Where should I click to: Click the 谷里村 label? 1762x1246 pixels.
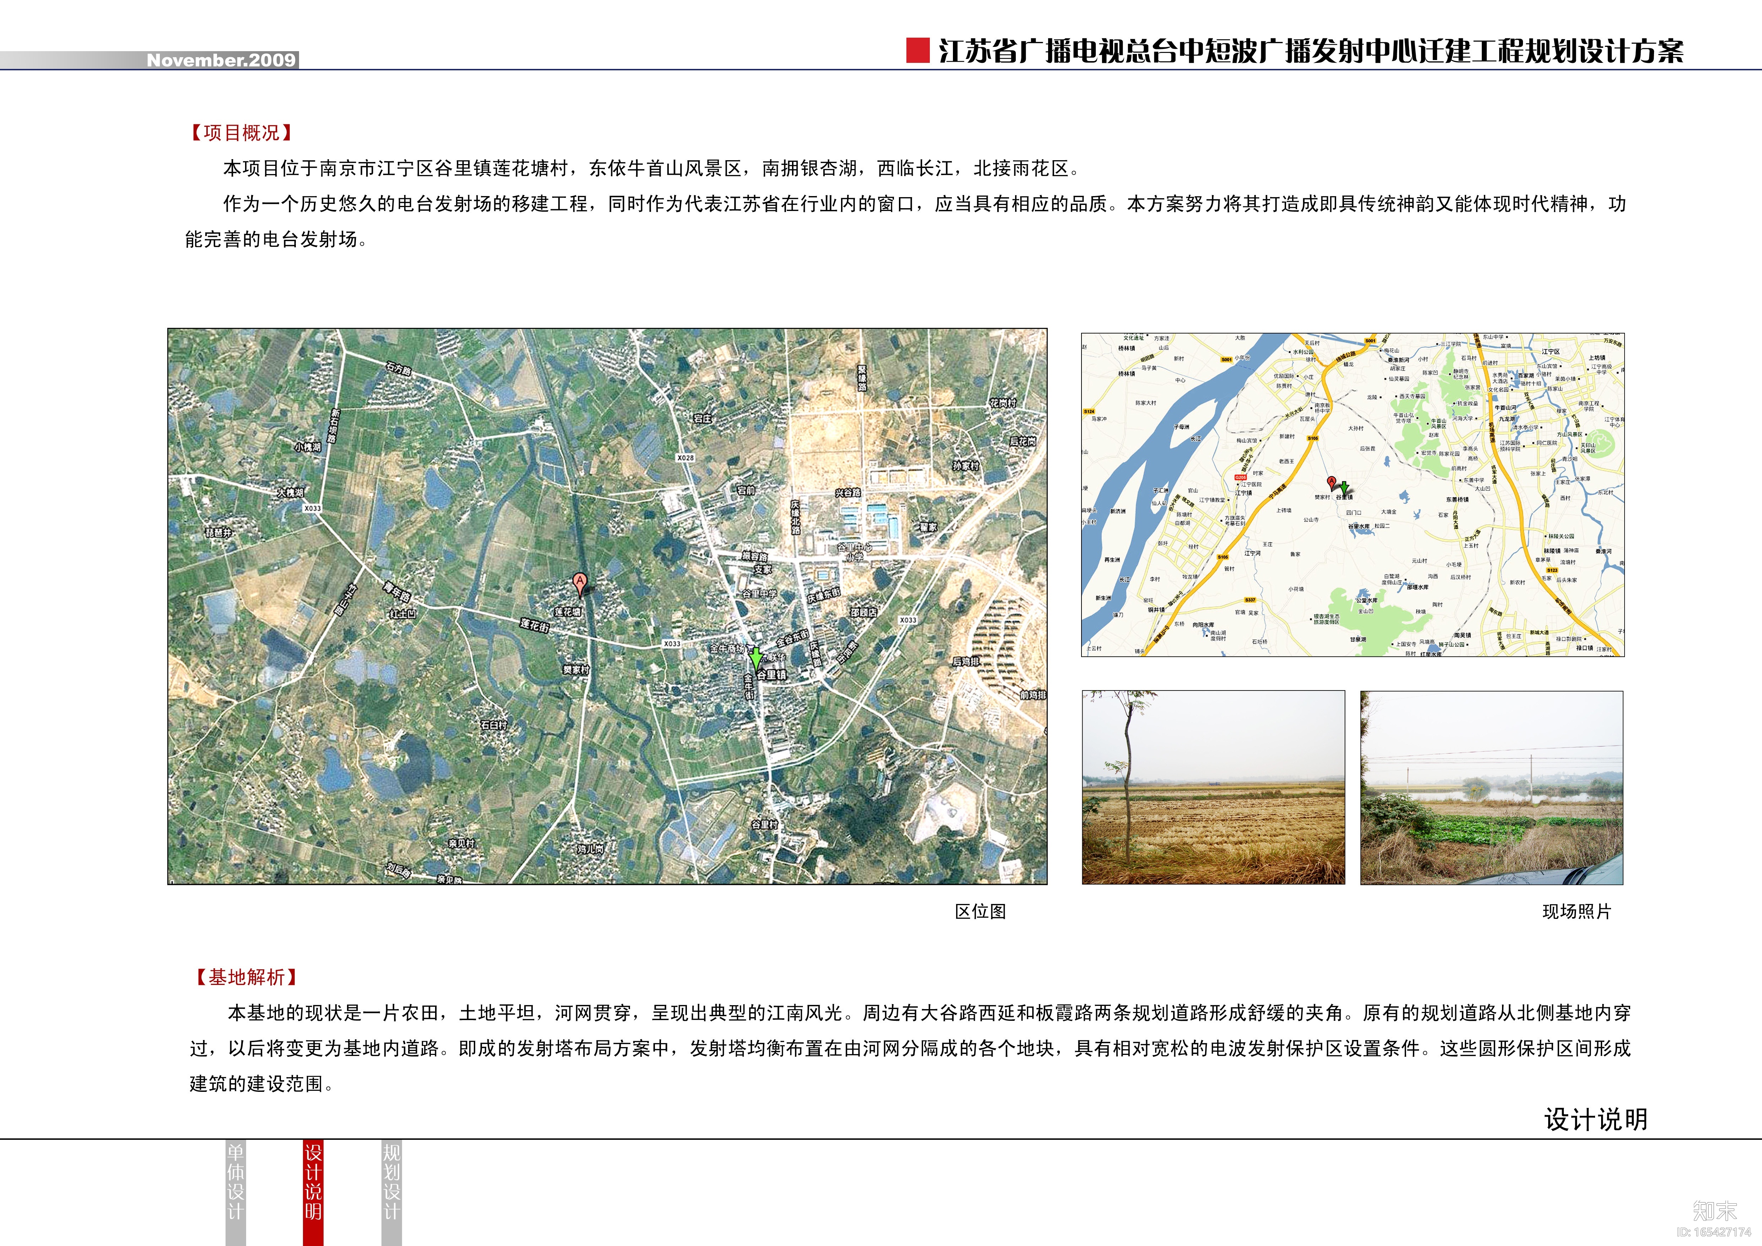764,824
